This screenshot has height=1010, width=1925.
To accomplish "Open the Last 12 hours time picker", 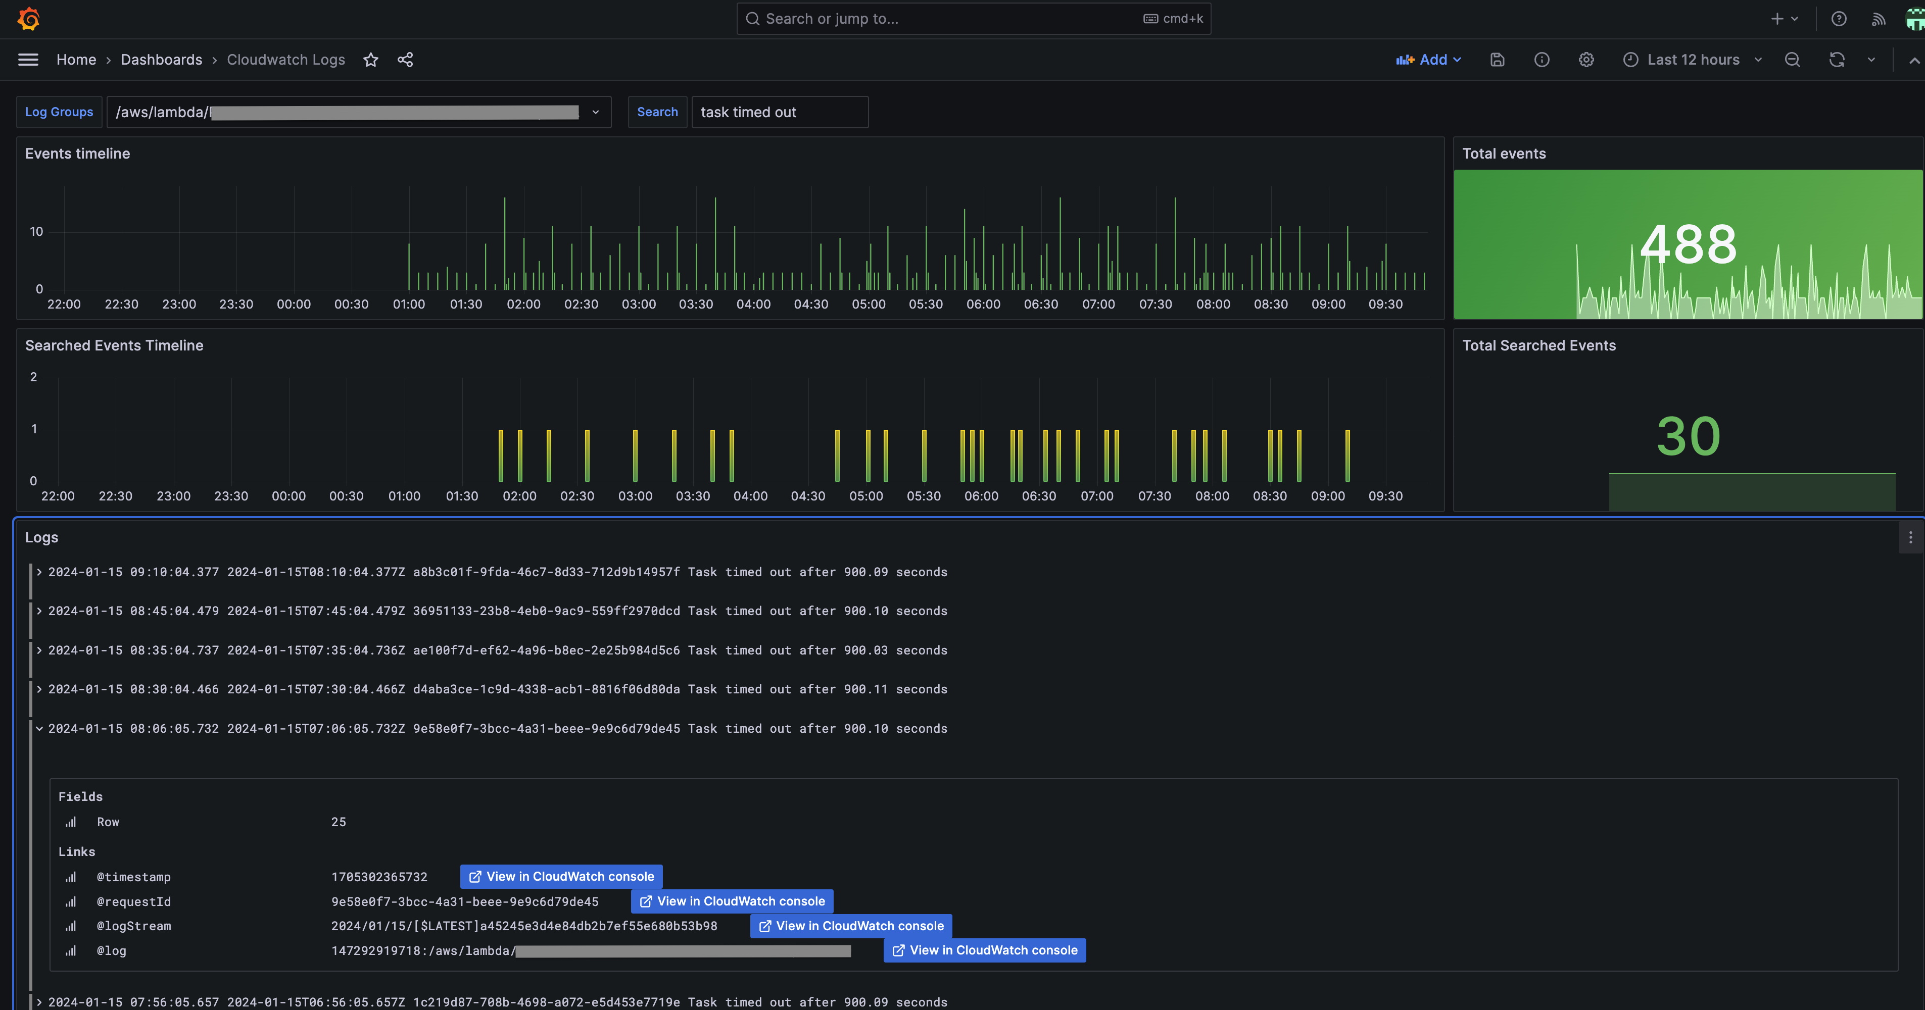I will (x=1693, y=60).
